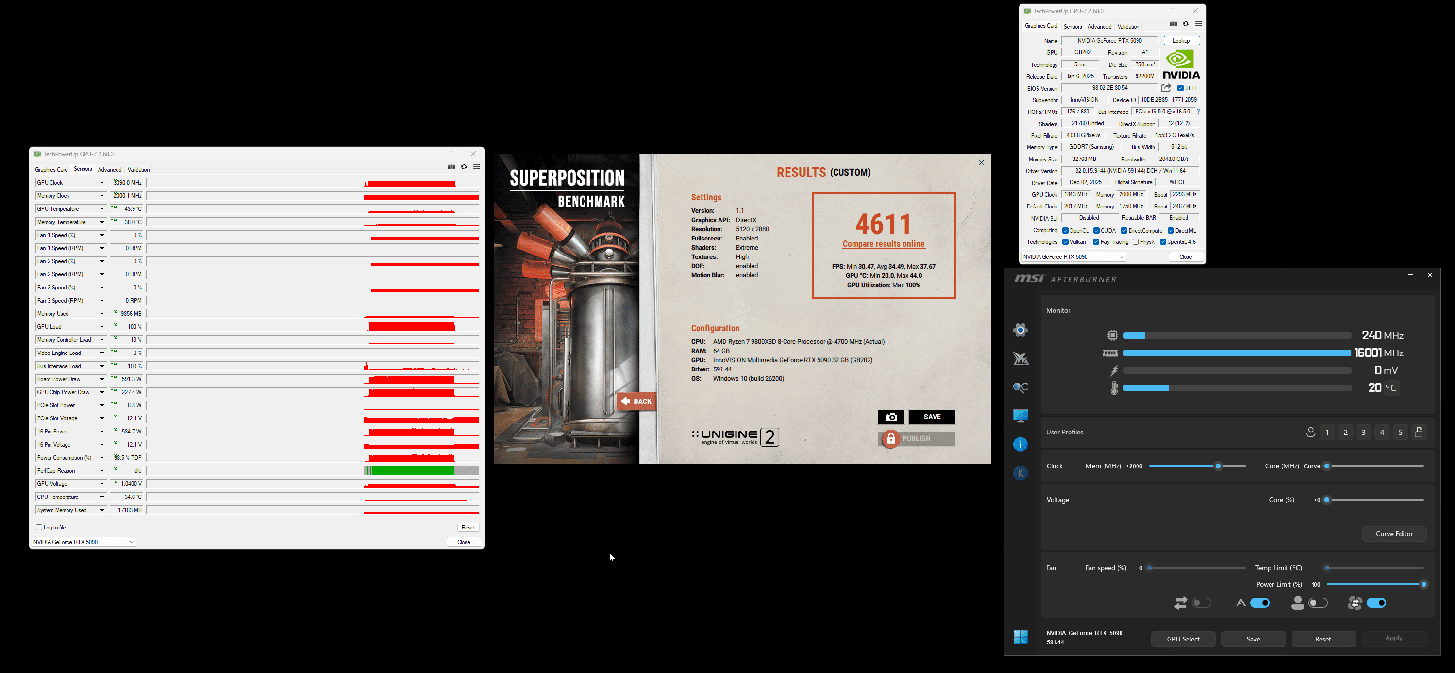Open the Validation tab in Graphics Card window
Image resolution: width=1455 pixels, height=673 pixels.
pyautogui.click(x=1128, y=27)
